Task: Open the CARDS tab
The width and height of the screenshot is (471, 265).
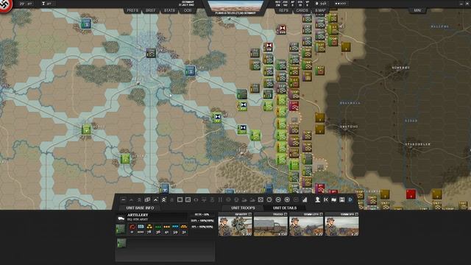Action: [302, 10]
